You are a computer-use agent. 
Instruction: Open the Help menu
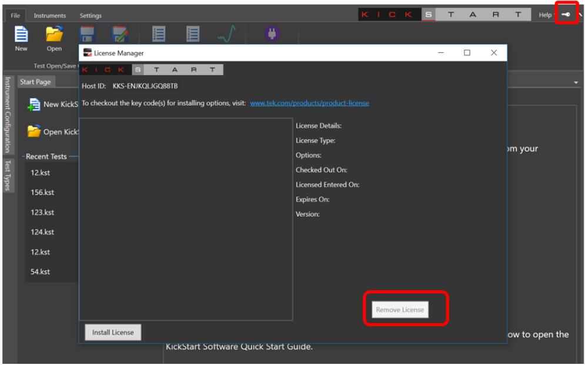pos(544,15)
